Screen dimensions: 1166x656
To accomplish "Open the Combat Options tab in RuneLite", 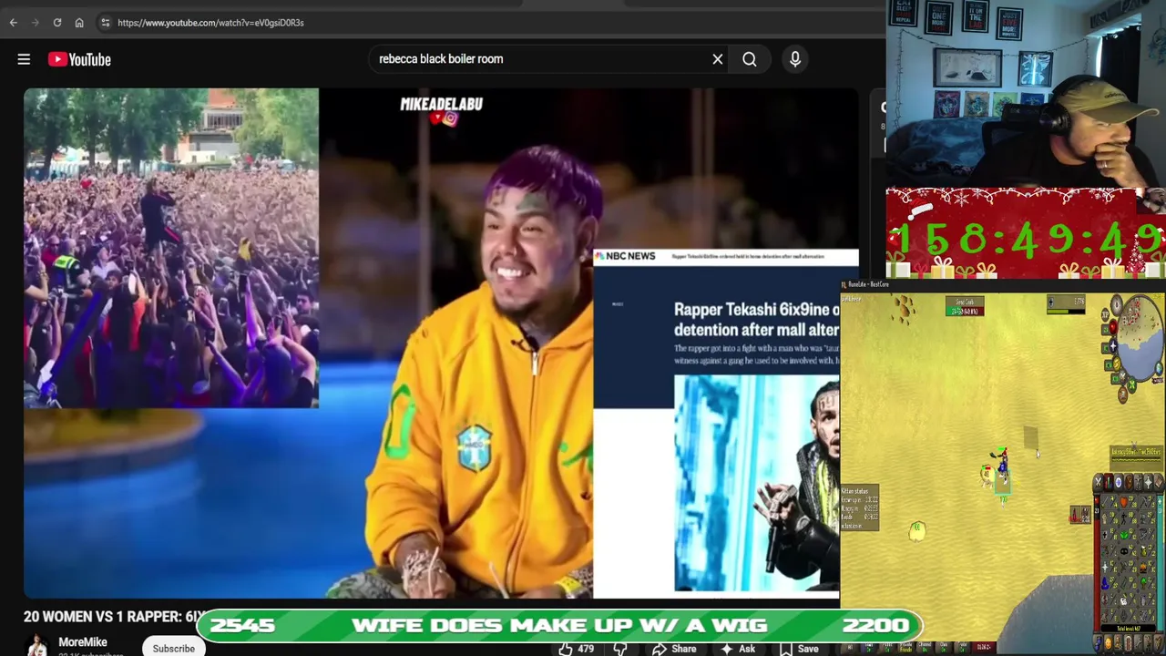I will point(1099,483).
